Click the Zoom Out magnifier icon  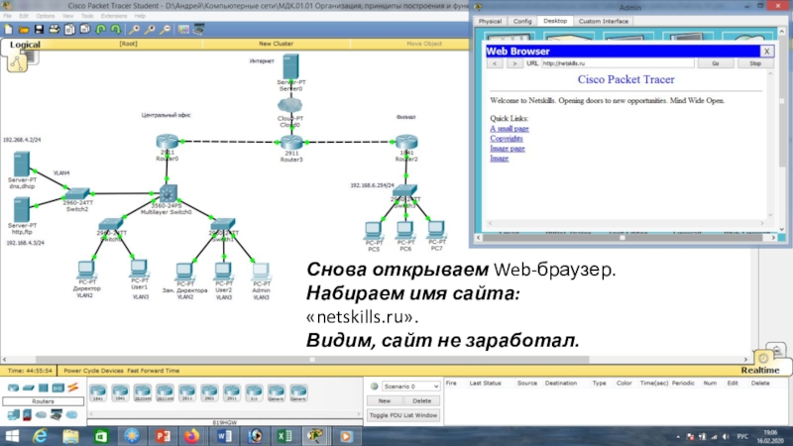165,30
